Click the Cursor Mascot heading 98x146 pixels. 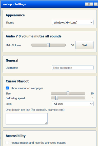point(17,81)
